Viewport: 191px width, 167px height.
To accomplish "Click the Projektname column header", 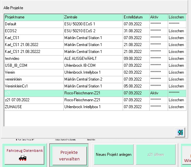I will [x=34, y=17].
